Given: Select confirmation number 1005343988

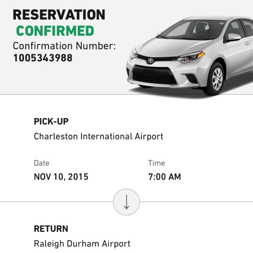Looking at the screenshot, I should point(43,58).
